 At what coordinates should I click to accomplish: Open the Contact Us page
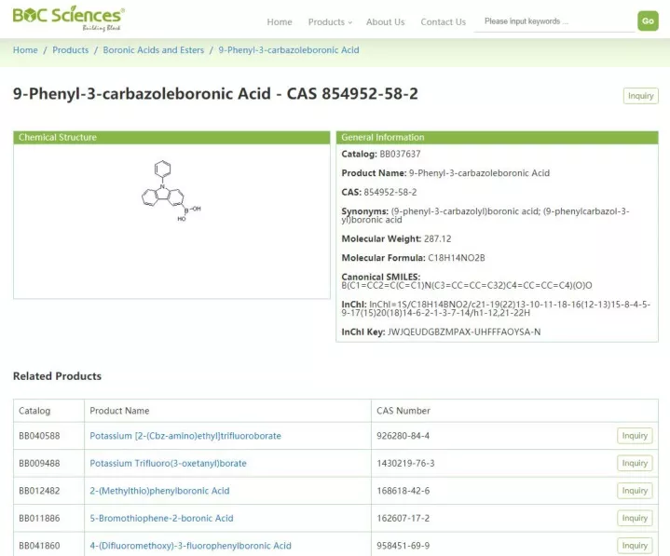444,21
